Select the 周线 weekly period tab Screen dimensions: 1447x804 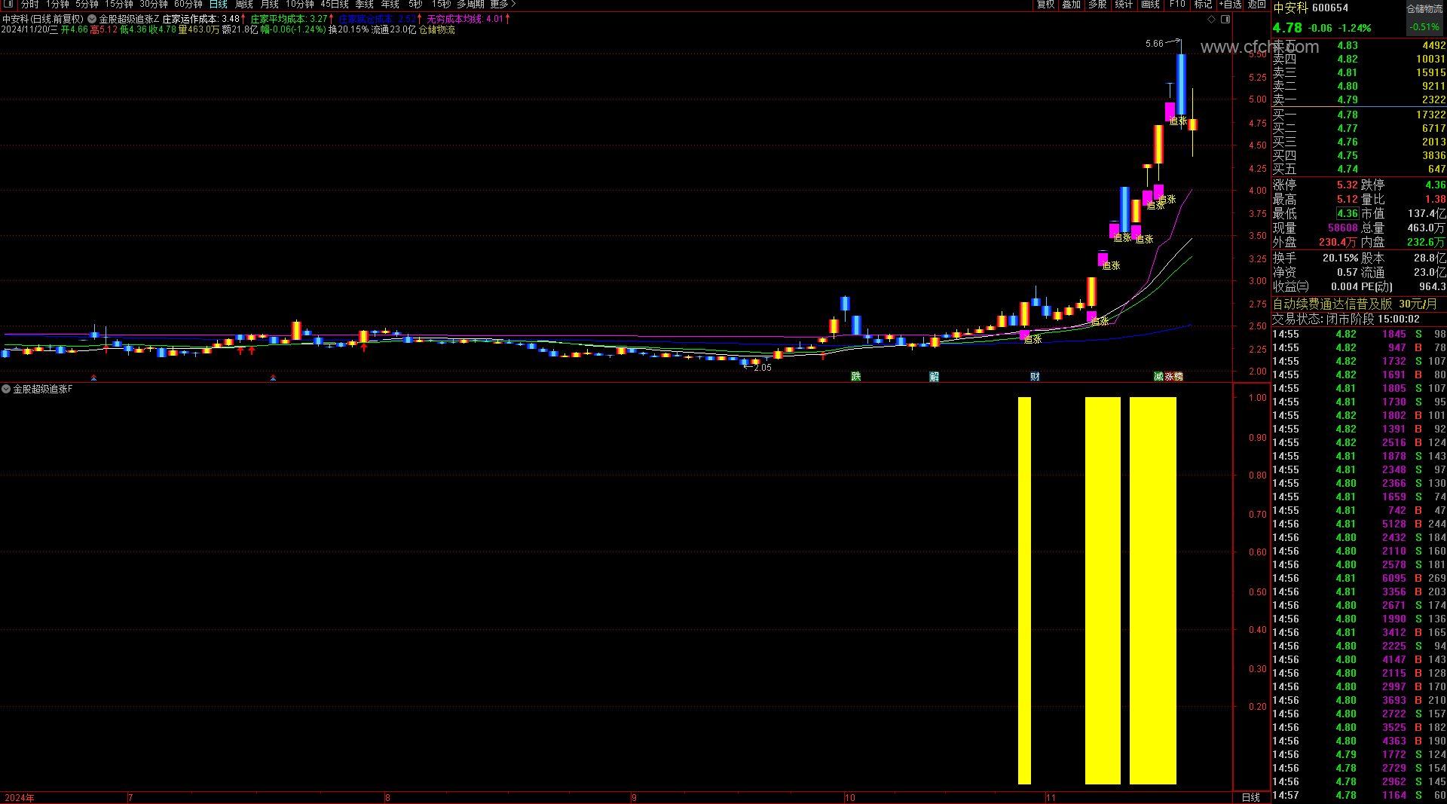pyautogui.click(x=244, y=5)
